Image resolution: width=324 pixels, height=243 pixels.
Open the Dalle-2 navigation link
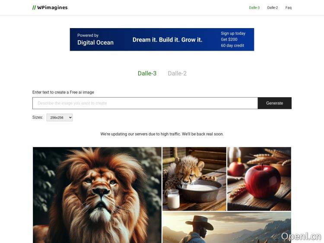point(272,8)
